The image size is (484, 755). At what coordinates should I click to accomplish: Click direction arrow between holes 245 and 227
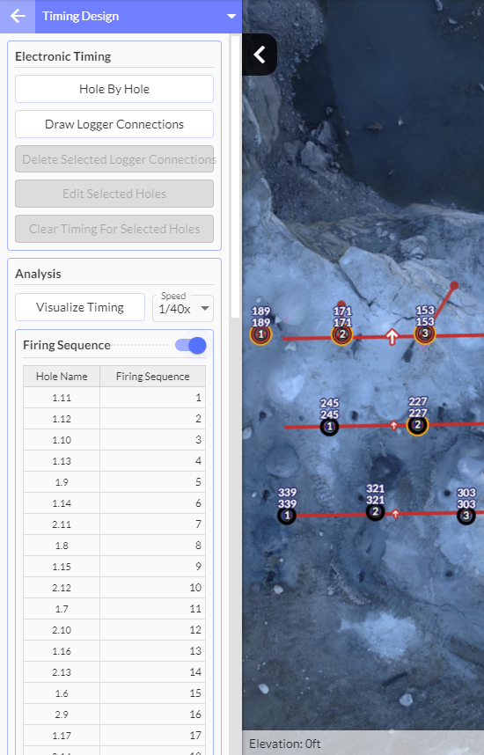pyautogui.click(x=394, y=425)
